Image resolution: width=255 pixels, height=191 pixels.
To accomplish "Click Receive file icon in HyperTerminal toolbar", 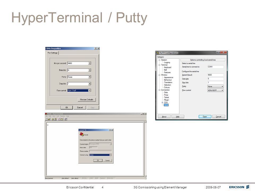I will (62, 119).
